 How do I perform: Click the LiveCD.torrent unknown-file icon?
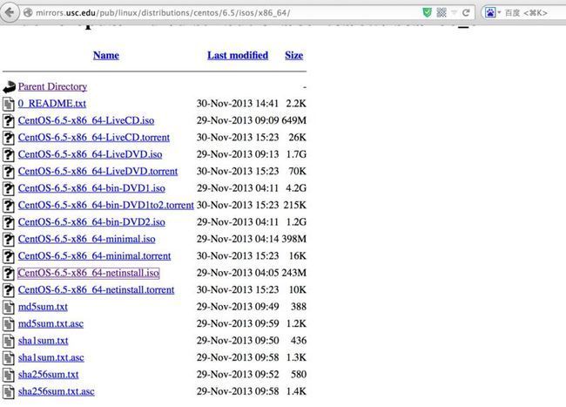point(9,138)
